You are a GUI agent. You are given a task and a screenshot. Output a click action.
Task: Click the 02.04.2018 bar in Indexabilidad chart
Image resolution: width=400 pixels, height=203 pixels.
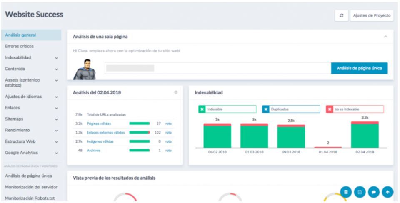365,134
